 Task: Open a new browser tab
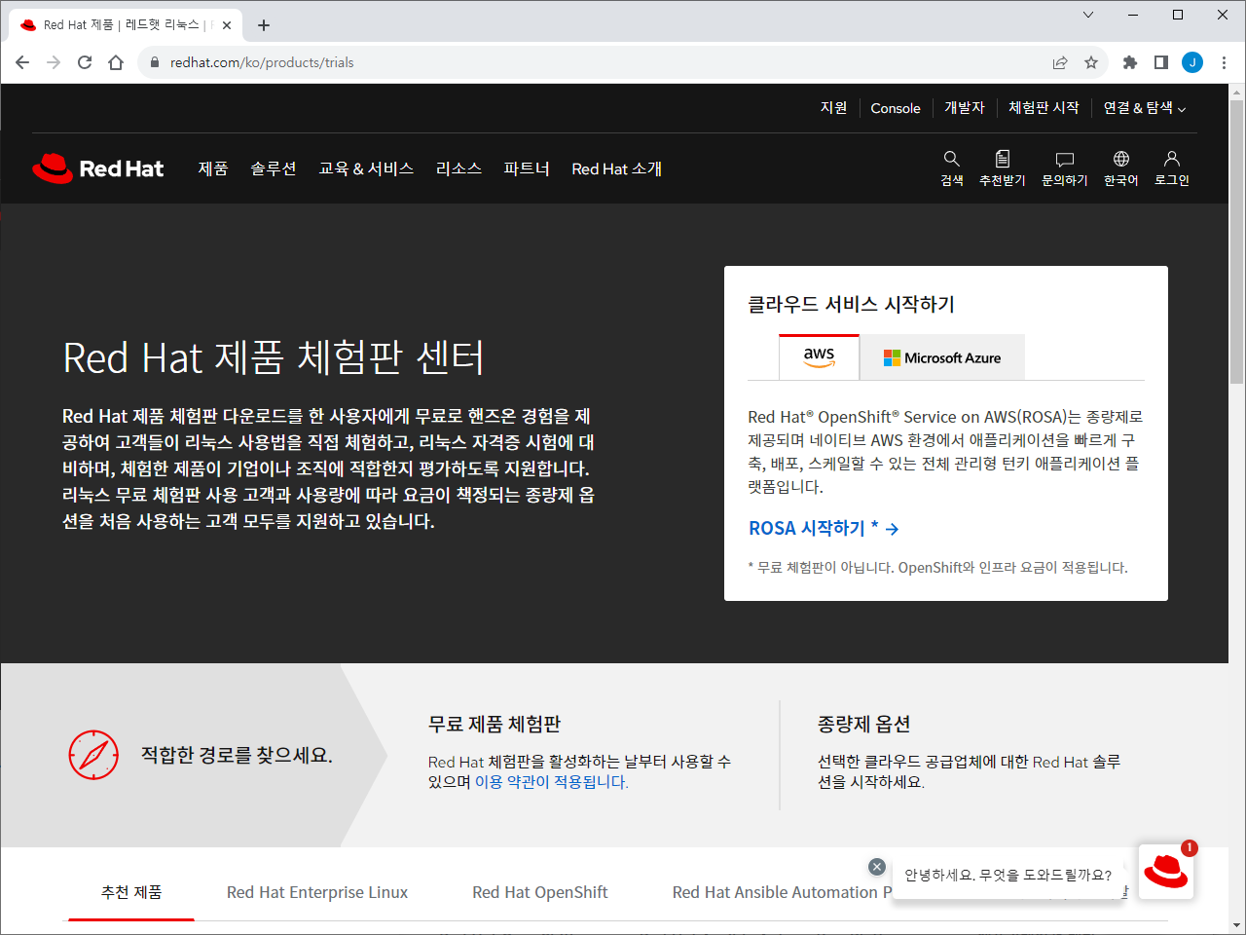pos(264,25)
